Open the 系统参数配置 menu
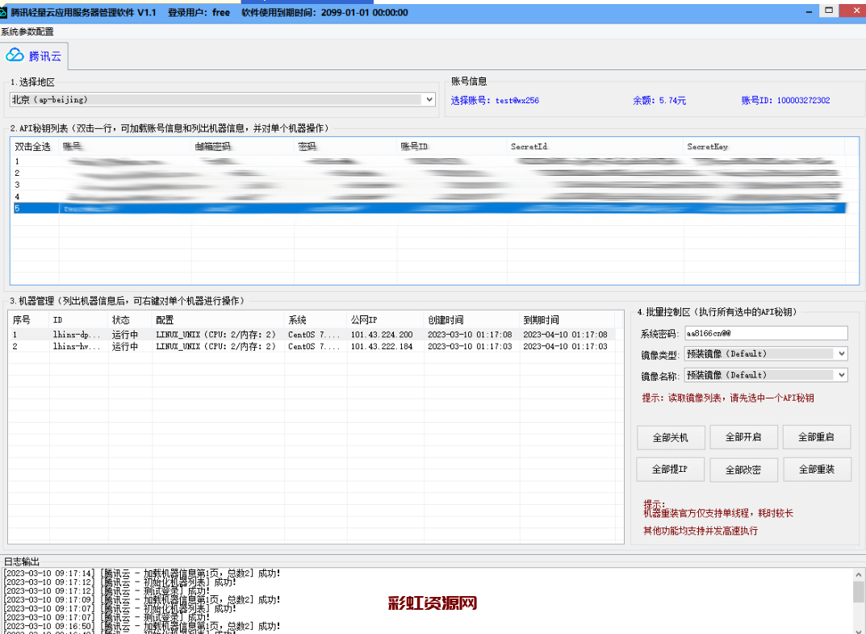866x634 pixels. coord(27,31)
